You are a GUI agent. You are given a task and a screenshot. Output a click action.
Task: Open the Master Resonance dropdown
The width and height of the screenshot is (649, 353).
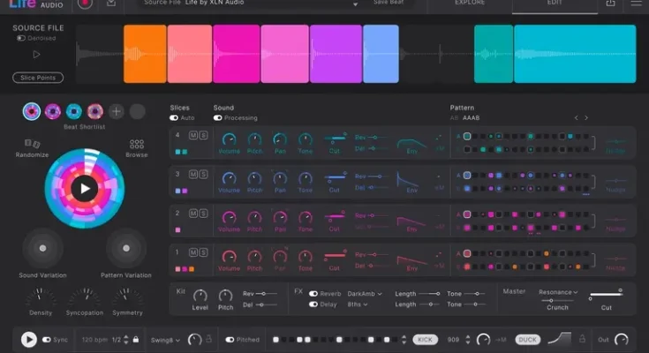[x=557, y=292]
